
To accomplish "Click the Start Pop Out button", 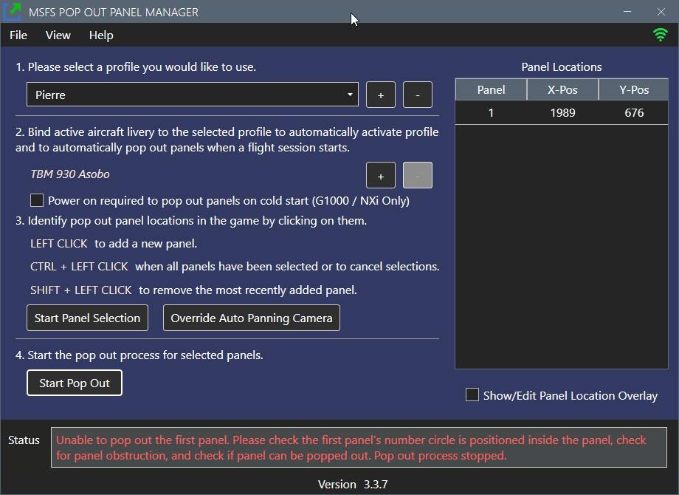I will pos(74,383).
